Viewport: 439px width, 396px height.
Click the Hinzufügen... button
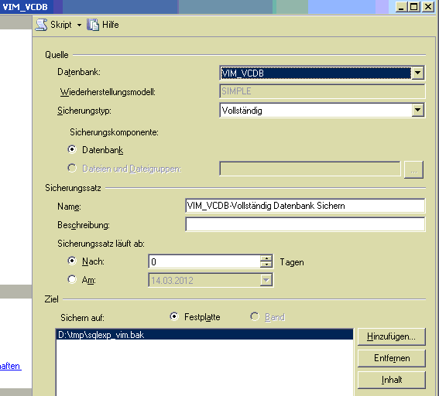coord(392,336)
